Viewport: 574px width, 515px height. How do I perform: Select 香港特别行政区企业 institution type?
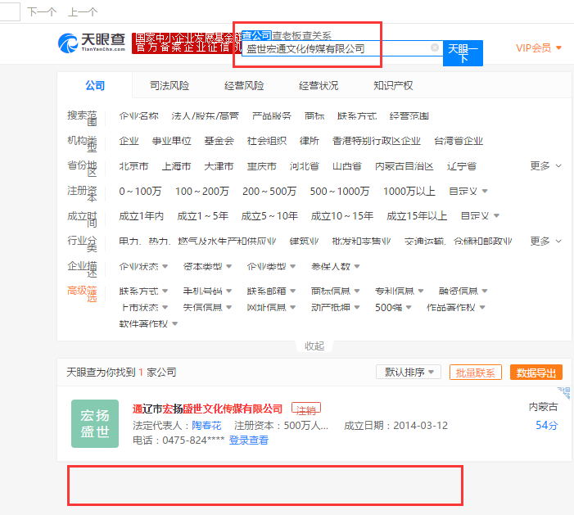tap(377, 141)
